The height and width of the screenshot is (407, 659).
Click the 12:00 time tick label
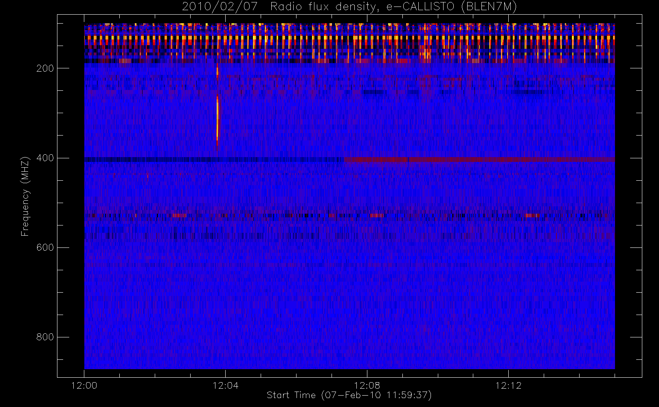[x=84, y=385]
